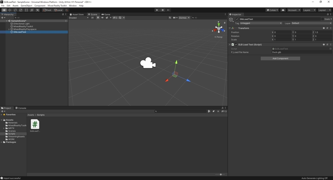This screenshot has width=333, height=180.
Task: Open the Tag Untagged dropdown
Action: coord(261,23)
